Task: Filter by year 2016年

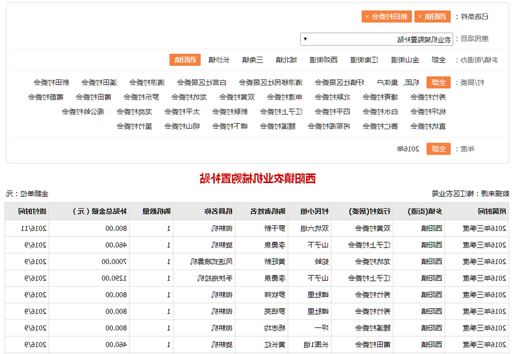Action: [x=408, y=149]
